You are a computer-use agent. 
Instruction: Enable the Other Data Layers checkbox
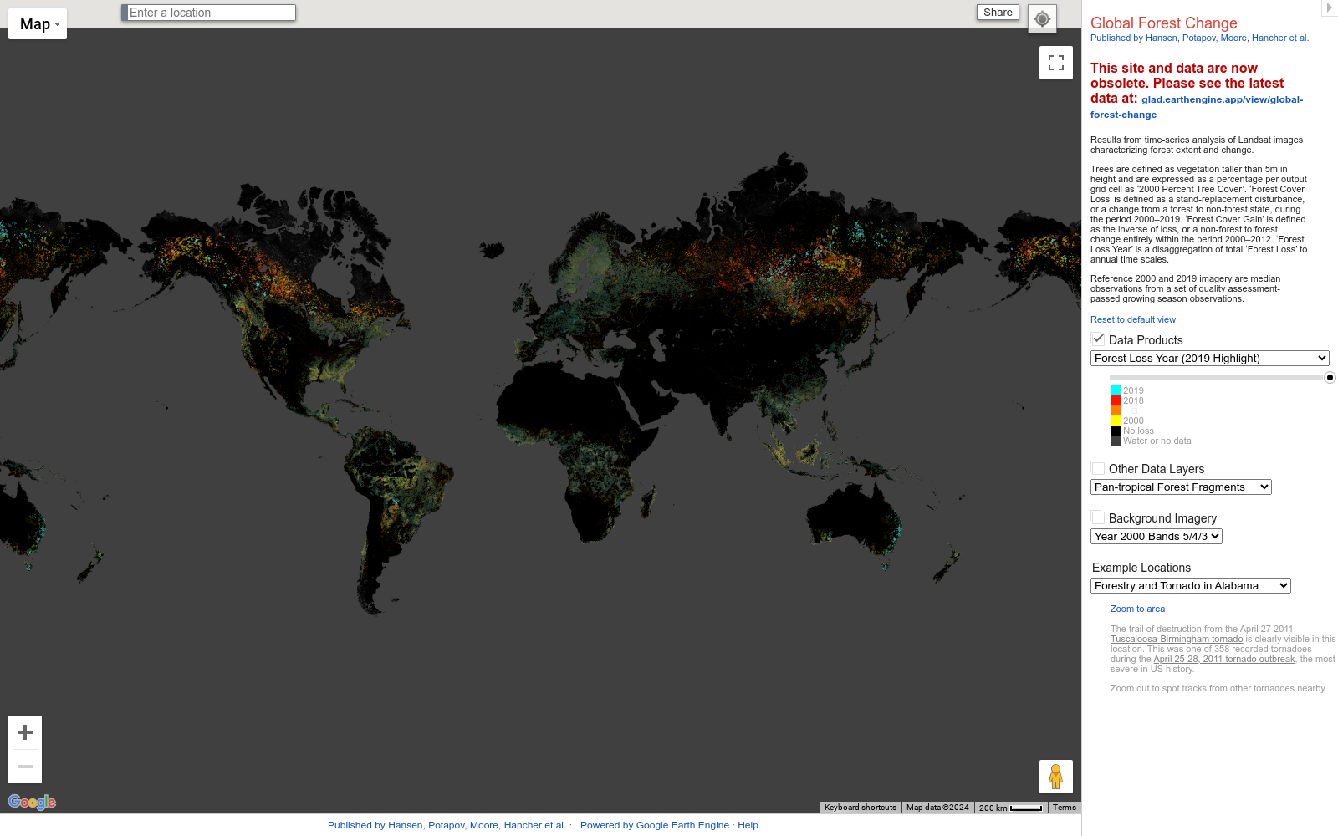tap(1098, 468)
